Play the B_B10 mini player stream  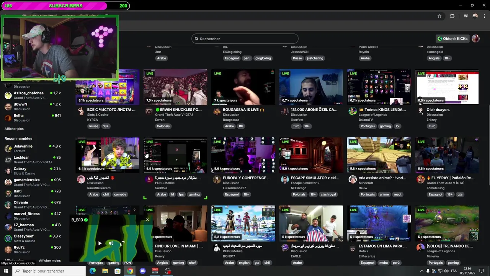coord(100,243)
